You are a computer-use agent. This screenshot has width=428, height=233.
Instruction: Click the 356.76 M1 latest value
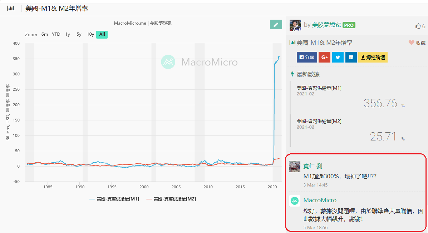[x=380, y=103]
